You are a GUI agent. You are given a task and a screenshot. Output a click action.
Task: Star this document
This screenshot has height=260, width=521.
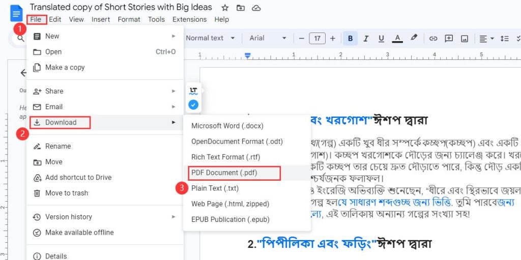click(x=225, y=8)
